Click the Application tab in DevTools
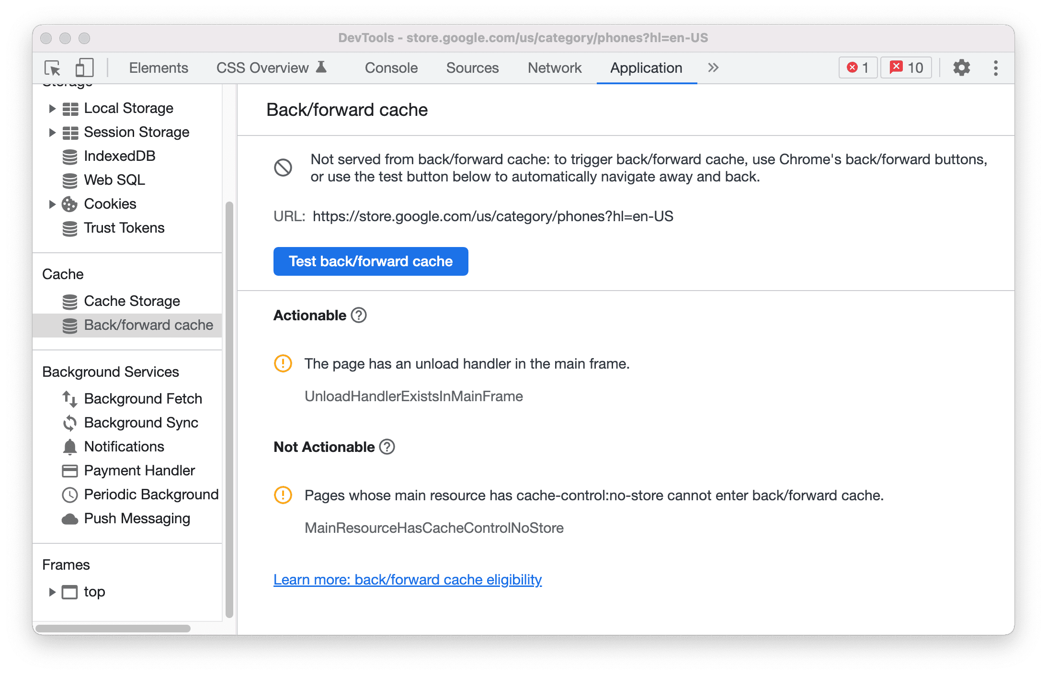The width and height of the screenshot is (1047, 675). [645, 68]
